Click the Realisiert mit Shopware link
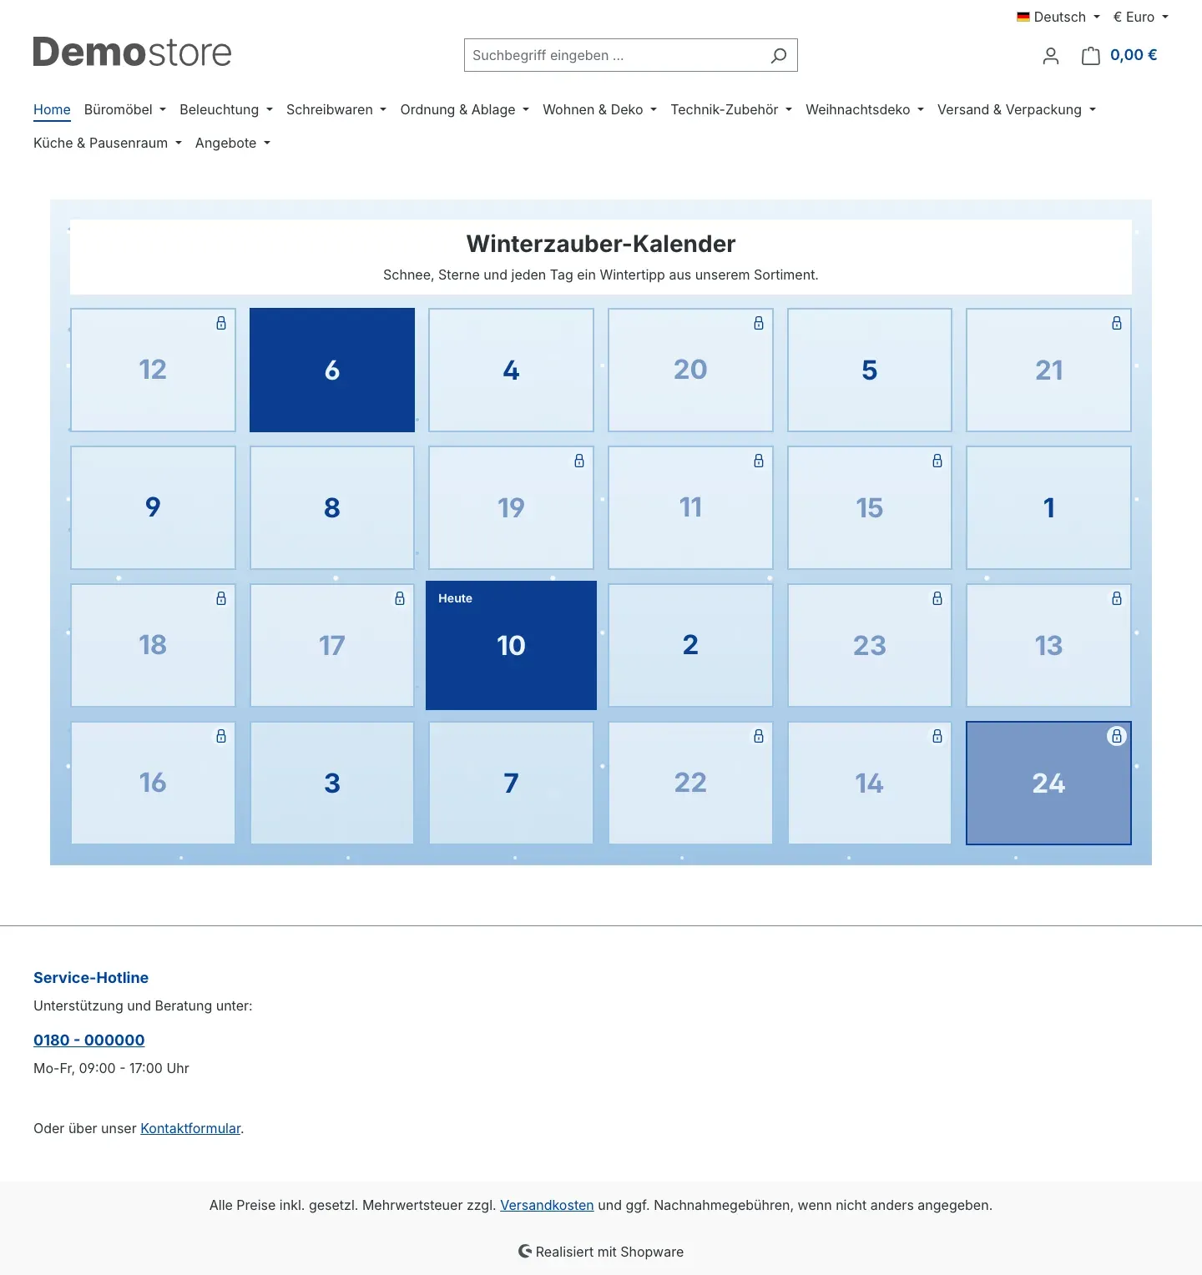 click(x=601, y=1252)
